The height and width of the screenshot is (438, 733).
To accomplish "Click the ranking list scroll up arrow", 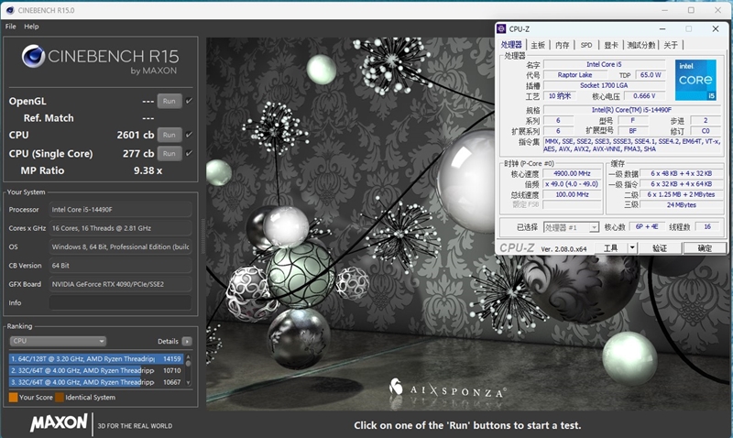I will [x=189, y=356].
